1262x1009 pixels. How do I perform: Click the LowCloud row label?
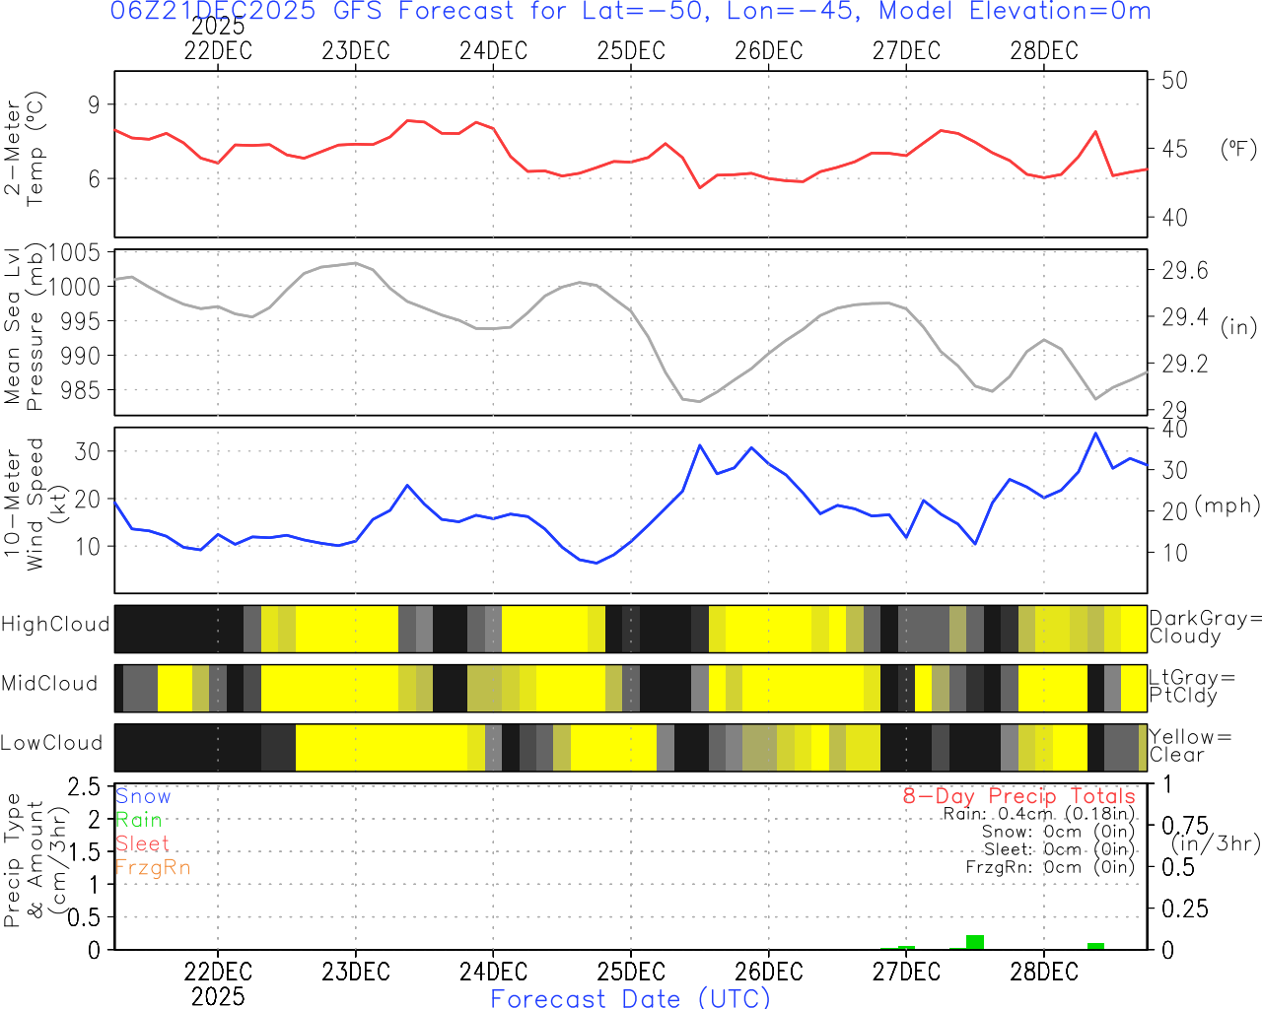coord(51,743)
